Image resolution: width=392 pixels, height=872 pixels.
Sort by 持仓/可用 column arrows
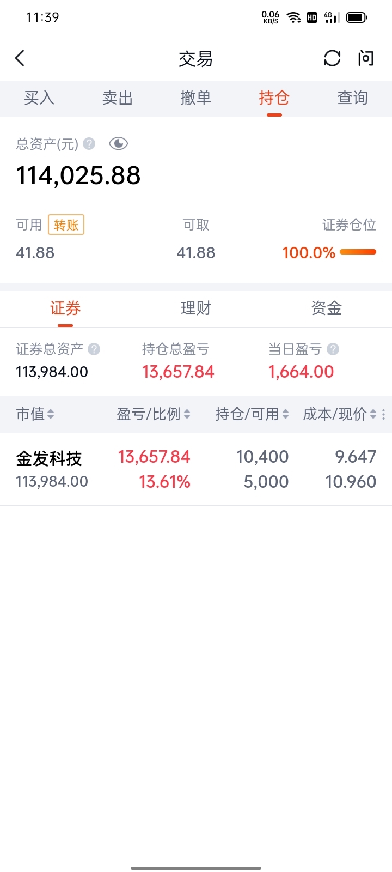coord(285,414)
